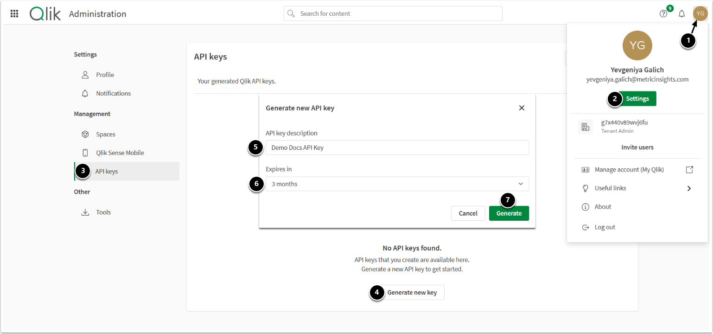Open the notifications bell in header
This screenshot has width=713, height=334.
(x=681, y=13)
